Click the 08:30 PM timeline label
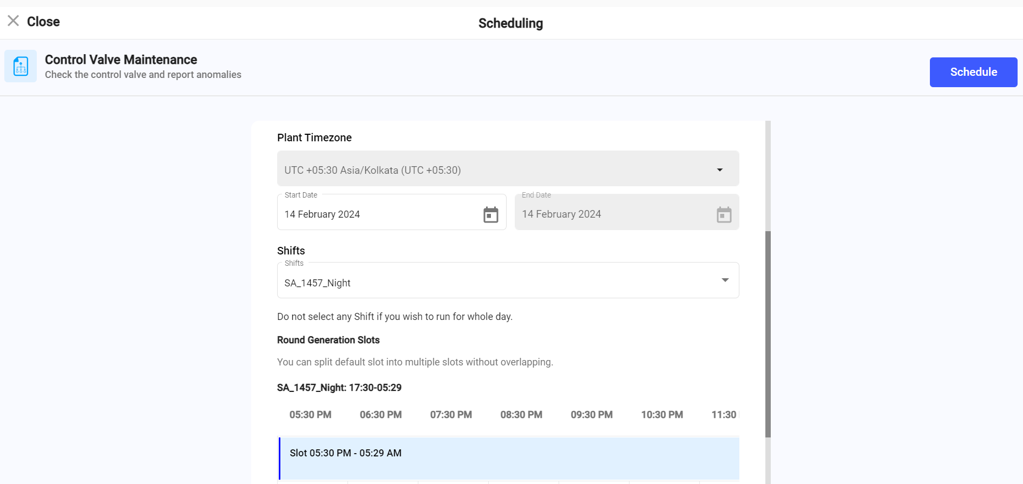This screenshot has height=484, width=1023. pos(521,415)
